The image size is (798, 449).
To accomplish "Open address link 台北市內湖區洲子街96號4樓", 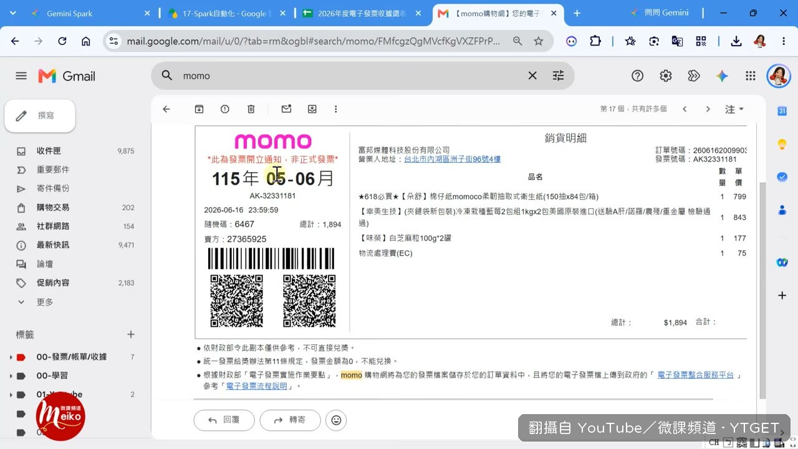I will (x=453, y=160).
